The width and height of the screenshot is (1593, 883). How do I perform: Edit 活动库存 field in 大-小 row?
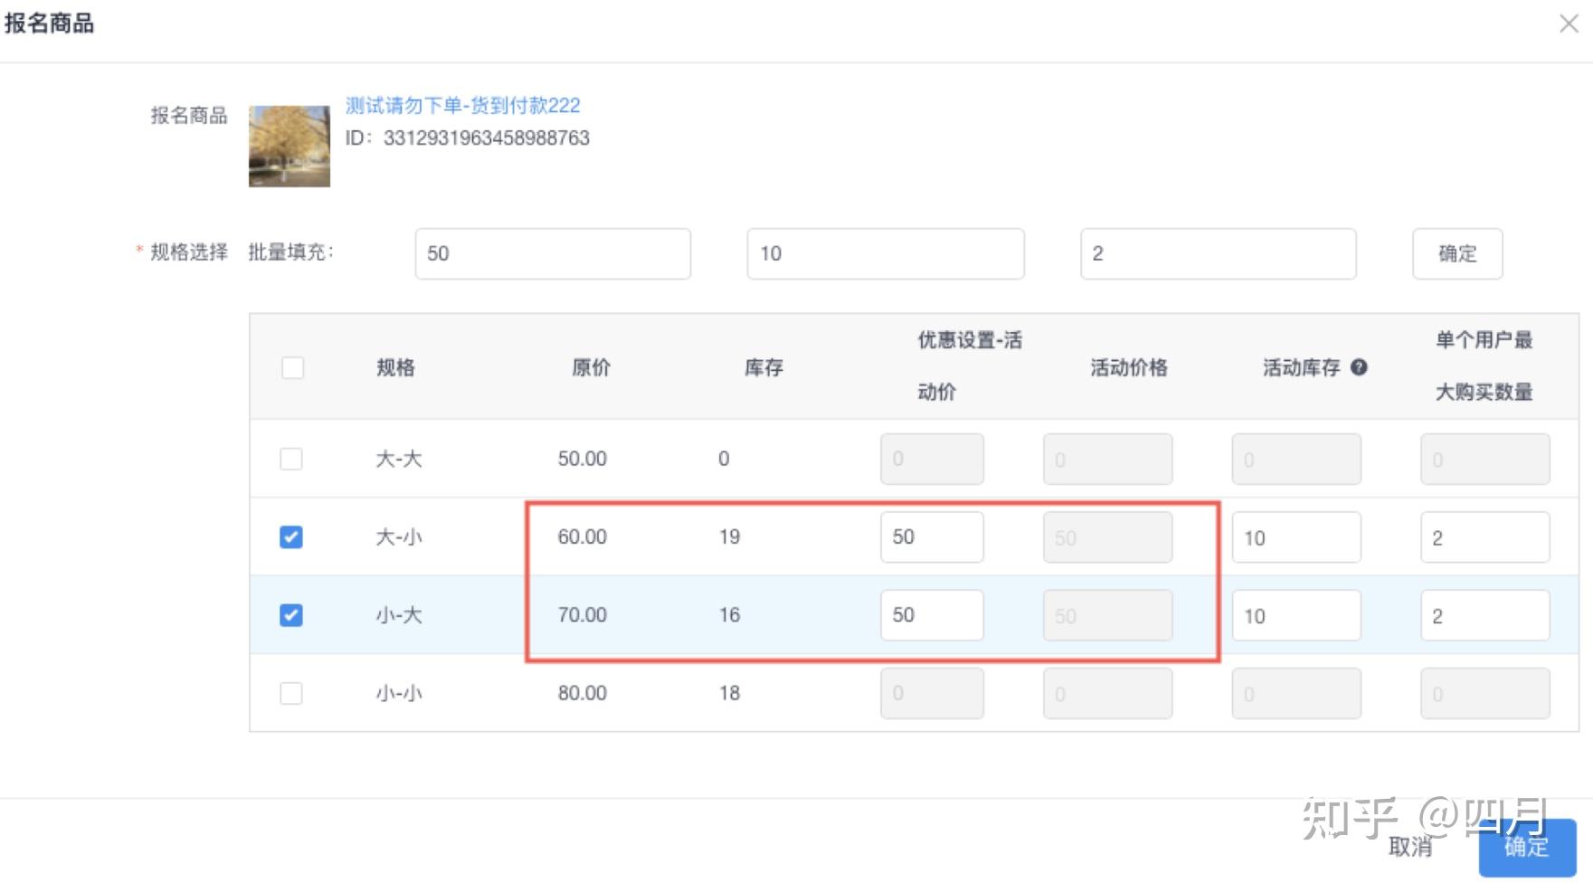click(1296, 537)
